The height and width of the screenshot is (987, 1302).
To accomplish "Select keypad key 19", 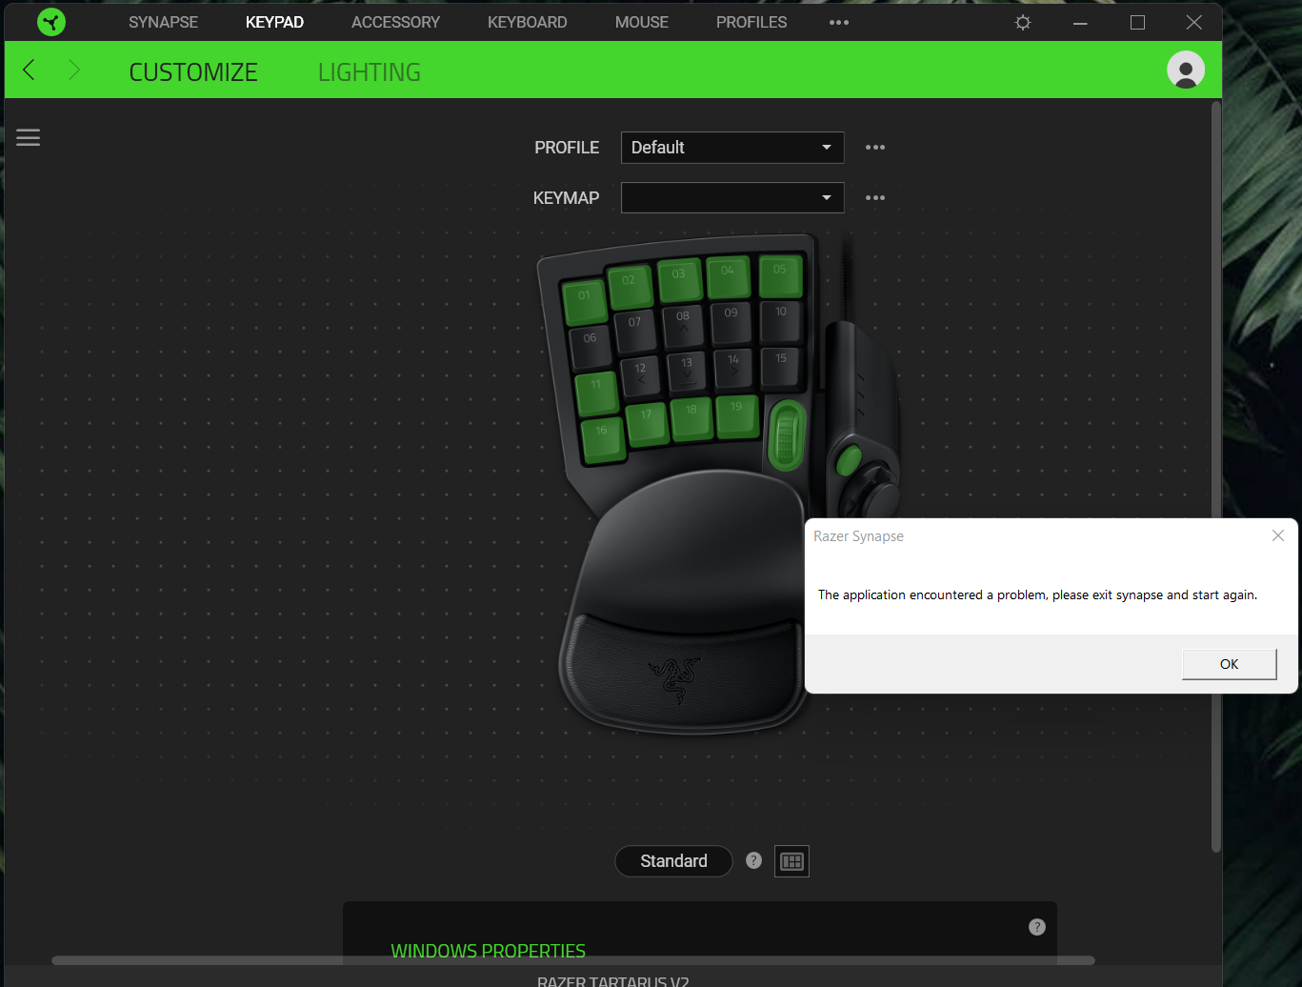I will click(737, 415).
